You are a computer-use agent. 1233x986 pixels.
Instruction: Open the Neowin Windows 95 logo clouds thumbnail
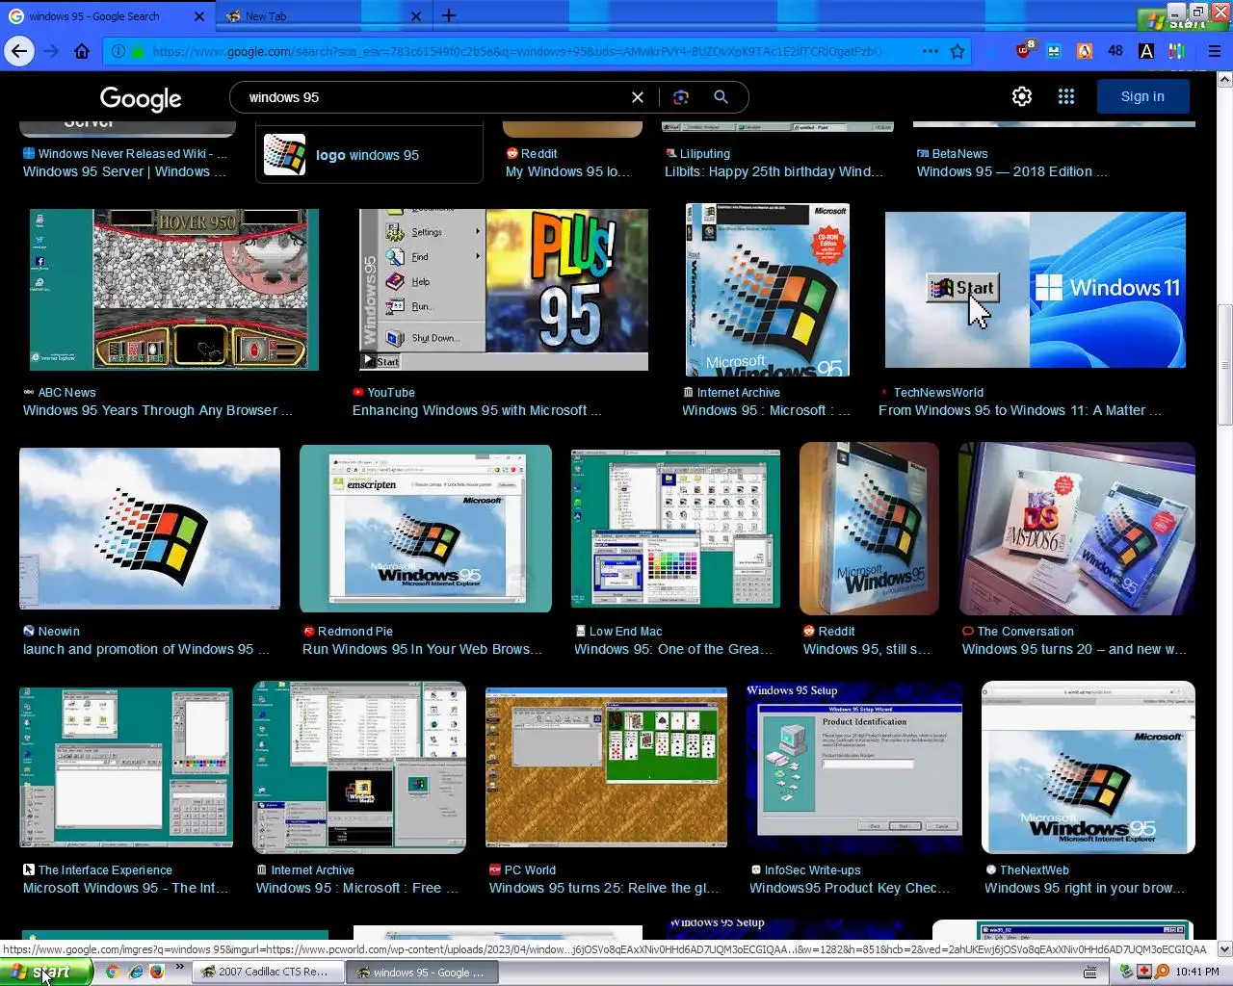(x=150, y=529)
